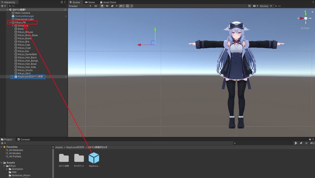Toggle Front projection label

(305, 28)
